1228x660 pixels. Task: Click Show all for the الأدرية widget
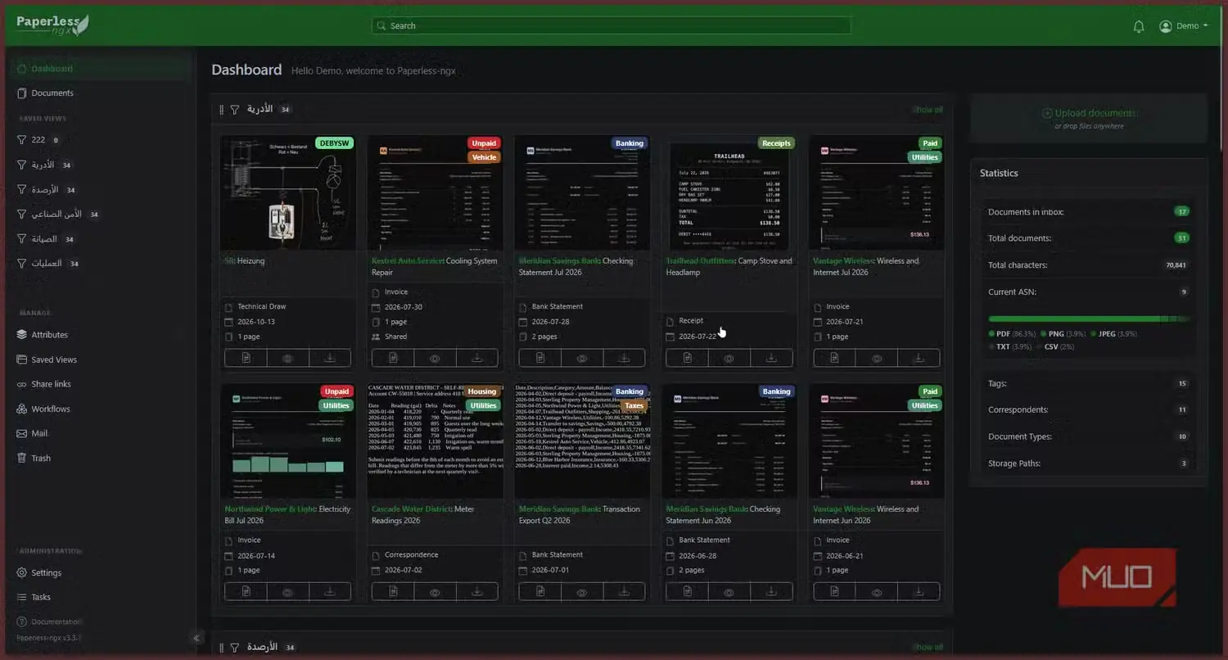coord(928,110)
